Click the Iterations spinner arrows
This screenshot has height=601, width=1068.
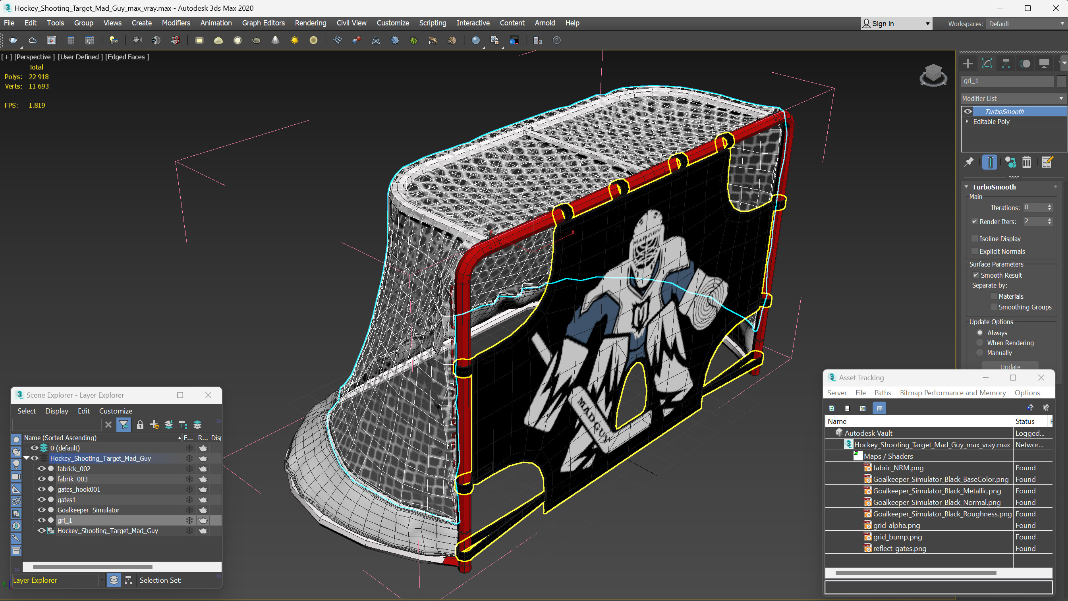1049,207
